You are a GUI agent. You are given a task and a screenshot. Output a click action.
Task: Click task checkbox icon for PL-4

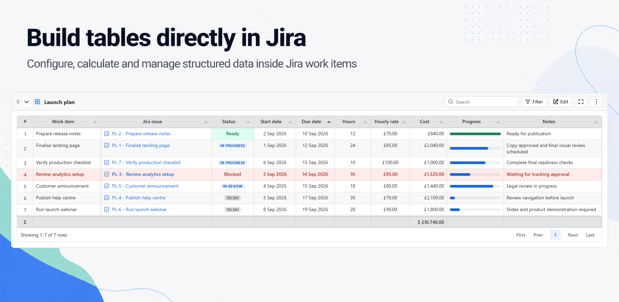click(x=107, y=198)
